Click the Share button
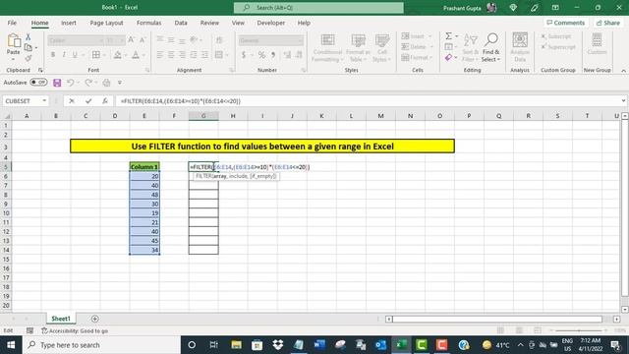The width and height of the screenshot is (629, 354). click(x=608, y=23)
